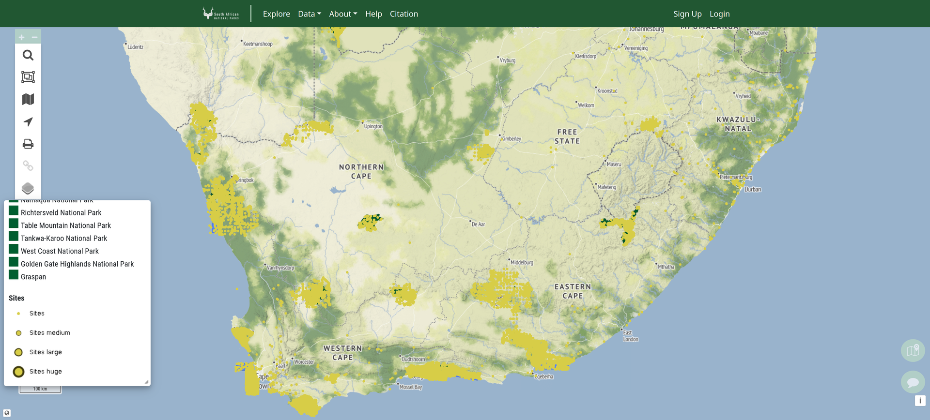The width and height of the screenshot is (930, 420).
Task: Zoom out using the minus button
Action: (x=34, y=37)
